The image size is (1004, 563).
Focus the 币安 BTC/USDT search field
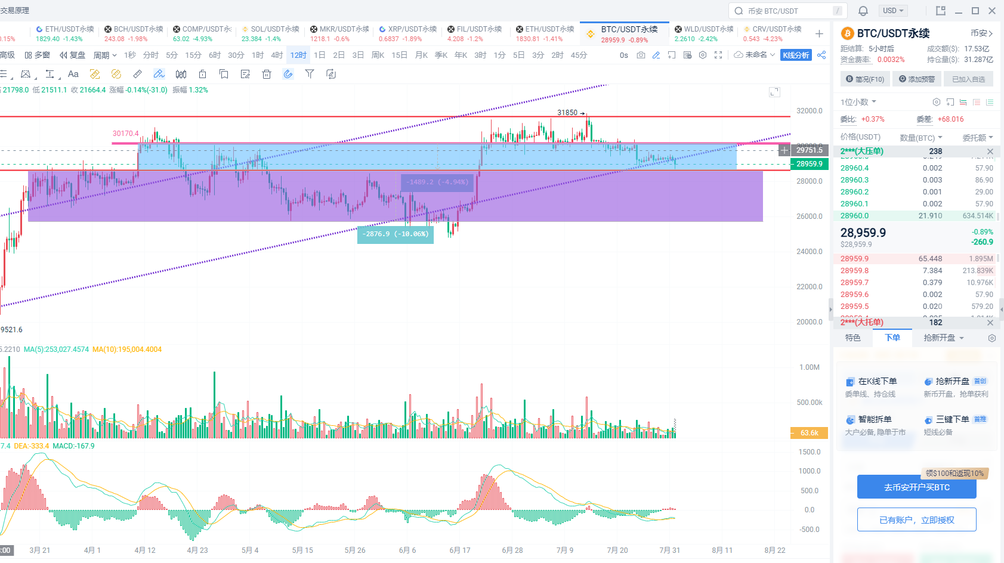787,11
